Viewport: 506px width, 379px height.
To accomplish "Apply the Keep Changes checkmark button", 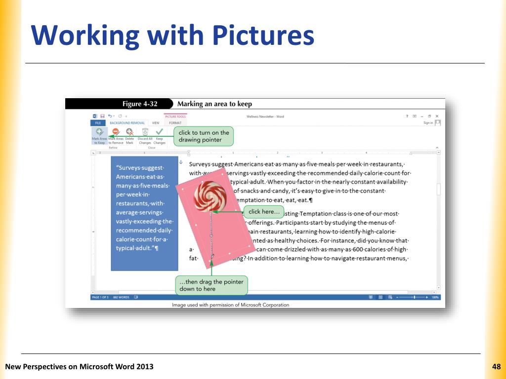I will click(160, 136).
